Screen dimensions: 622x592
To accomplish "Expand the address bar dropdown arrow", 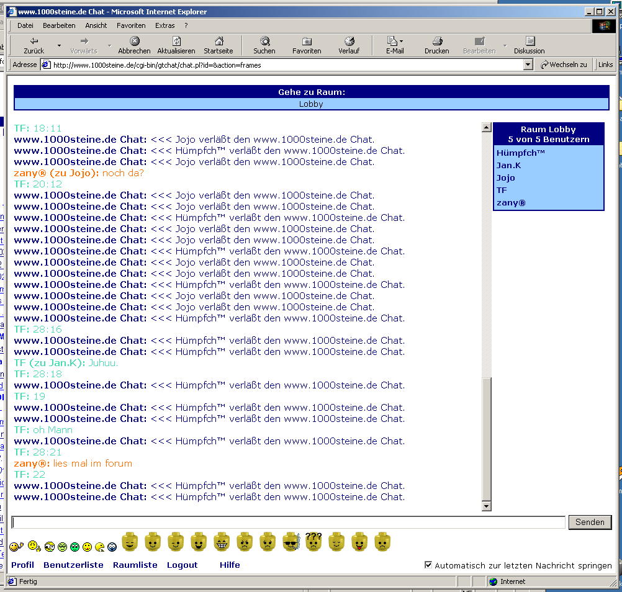I will (528, 65).
